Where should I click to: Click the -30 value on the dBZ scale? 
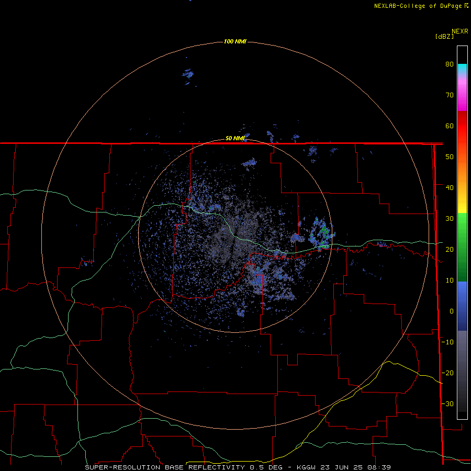pyautogui.click(x=447, y=403)
